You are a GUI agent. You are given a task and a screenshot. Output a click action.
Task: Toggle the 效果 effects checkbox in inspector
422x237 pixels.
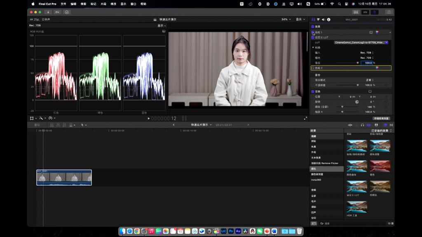click(x=313, y=27)
